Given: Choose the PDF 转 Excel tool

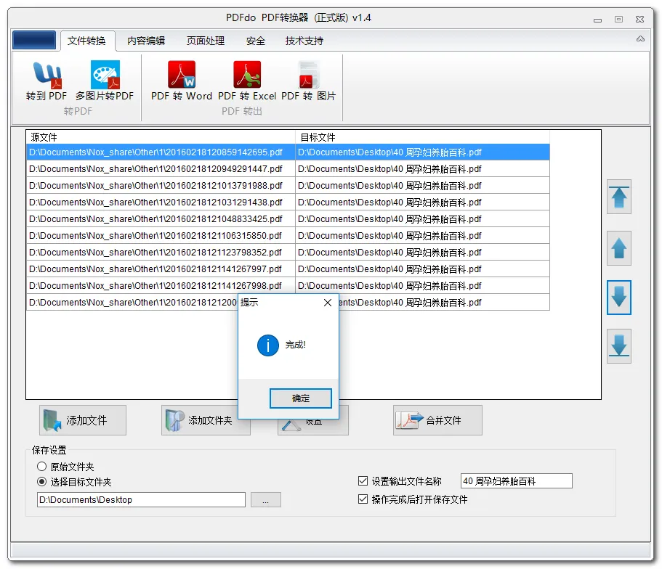Looking at the screenshot, I should coord(247,81).
